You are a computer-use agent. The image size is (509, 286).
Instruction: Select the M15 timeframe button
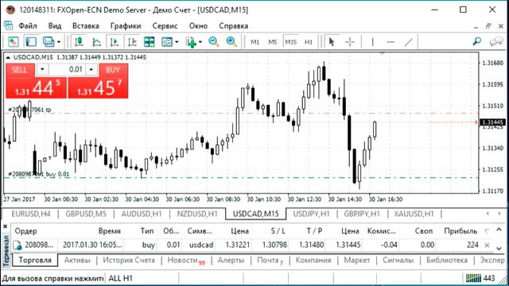point(290,42)
